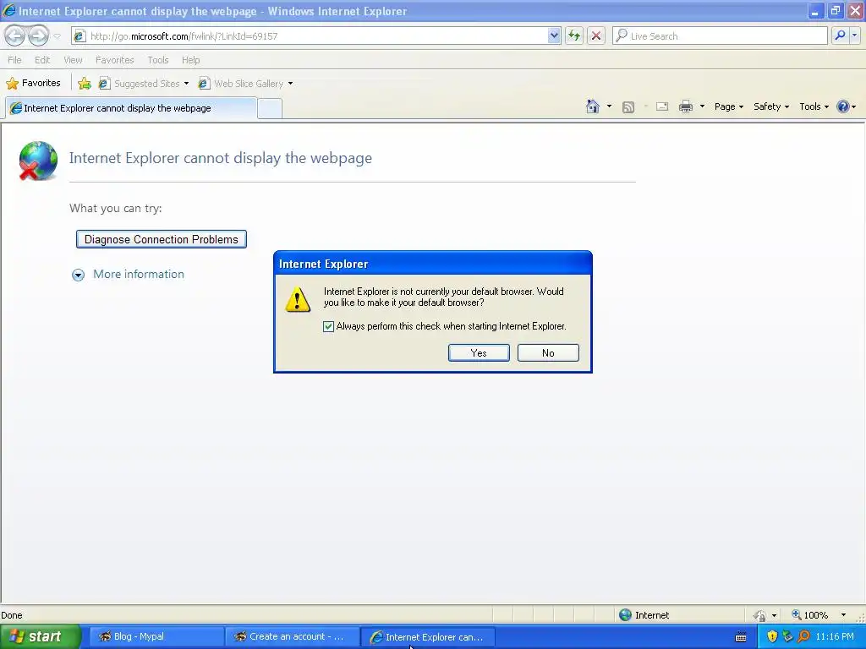Screen dimensions: 866x649
Task: Expand the More information section arrow
Action: click(79, 275)
